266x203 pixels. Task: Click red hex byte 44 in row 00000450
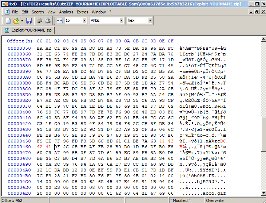point(162,141)
